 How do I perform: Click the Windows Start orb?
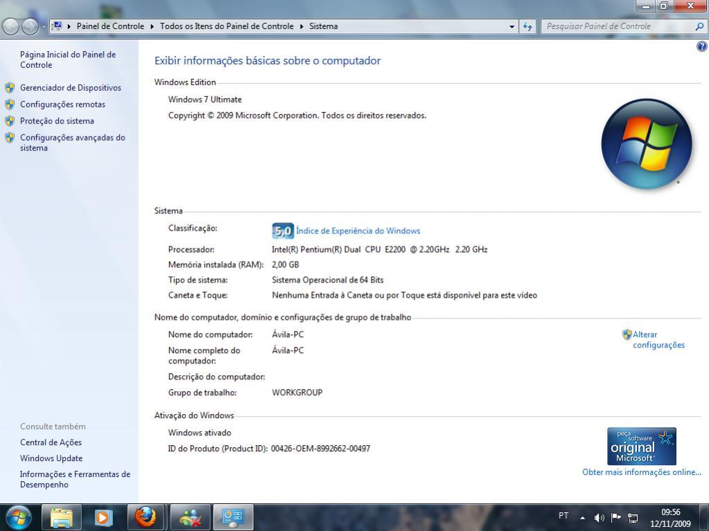(x=19, y=517)
